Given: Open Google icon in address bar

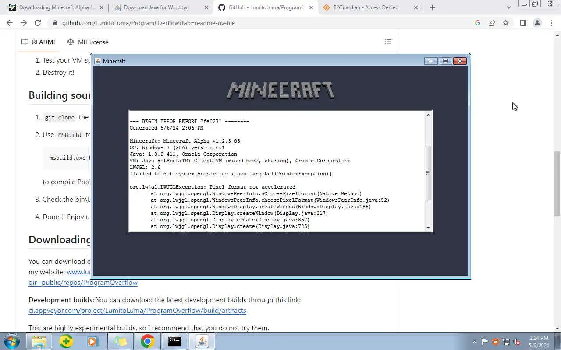Looking at the screenshot, I should click(x=478, y=23).
